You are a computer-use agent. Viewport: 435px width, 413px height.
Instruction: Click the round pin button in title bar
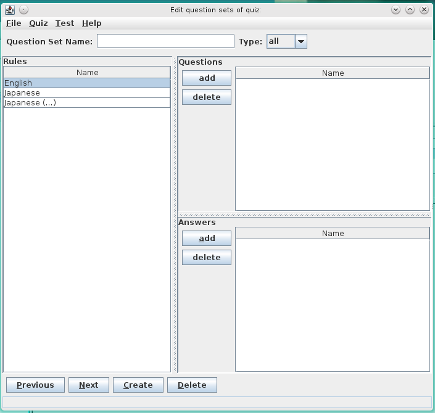coord(24,10)
